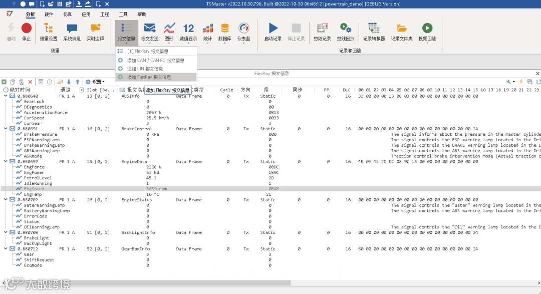Open the 仿真 ribbon tab

(68, 14)
